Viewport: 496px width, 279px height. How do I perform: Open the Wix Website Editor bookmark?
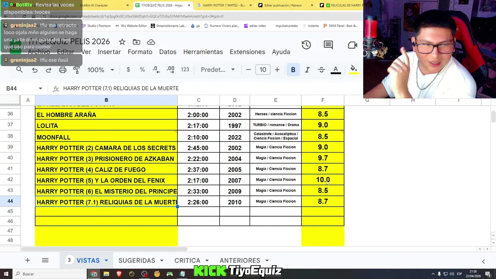point(131,26)
